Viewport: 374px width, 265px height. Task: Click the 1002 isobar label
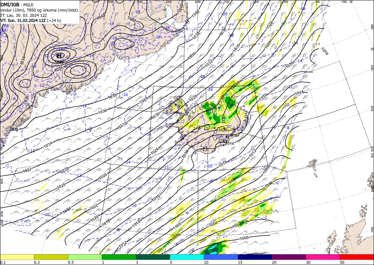point(237,225)
